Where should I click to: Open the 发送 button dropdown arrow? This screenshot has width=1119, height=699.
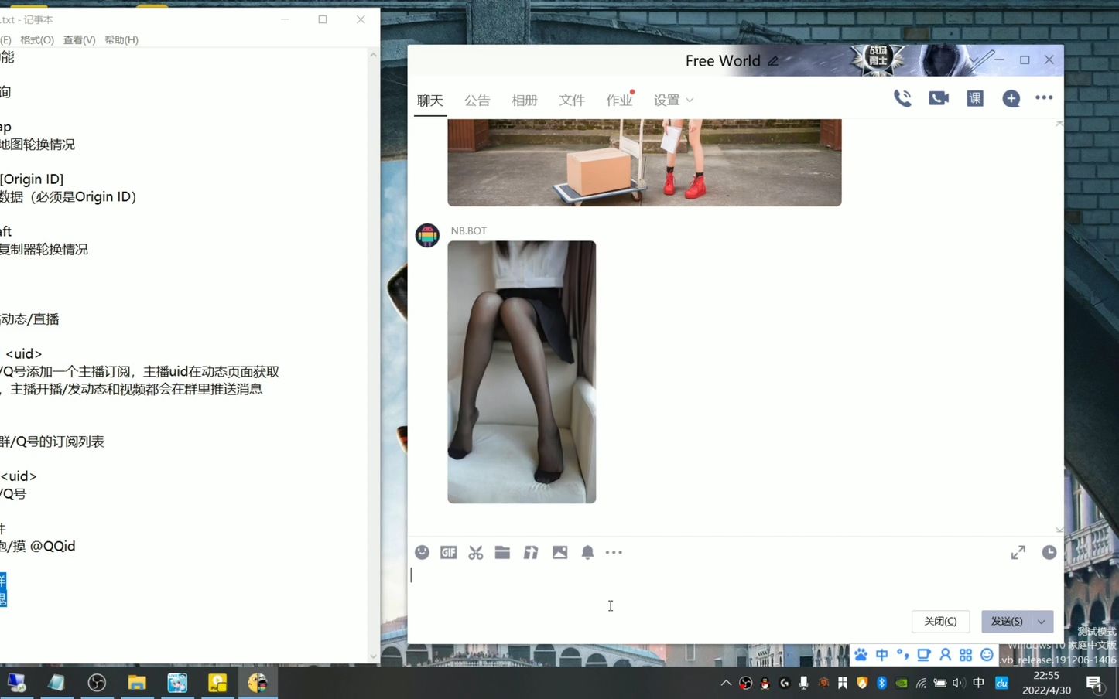coord(1040,621)
